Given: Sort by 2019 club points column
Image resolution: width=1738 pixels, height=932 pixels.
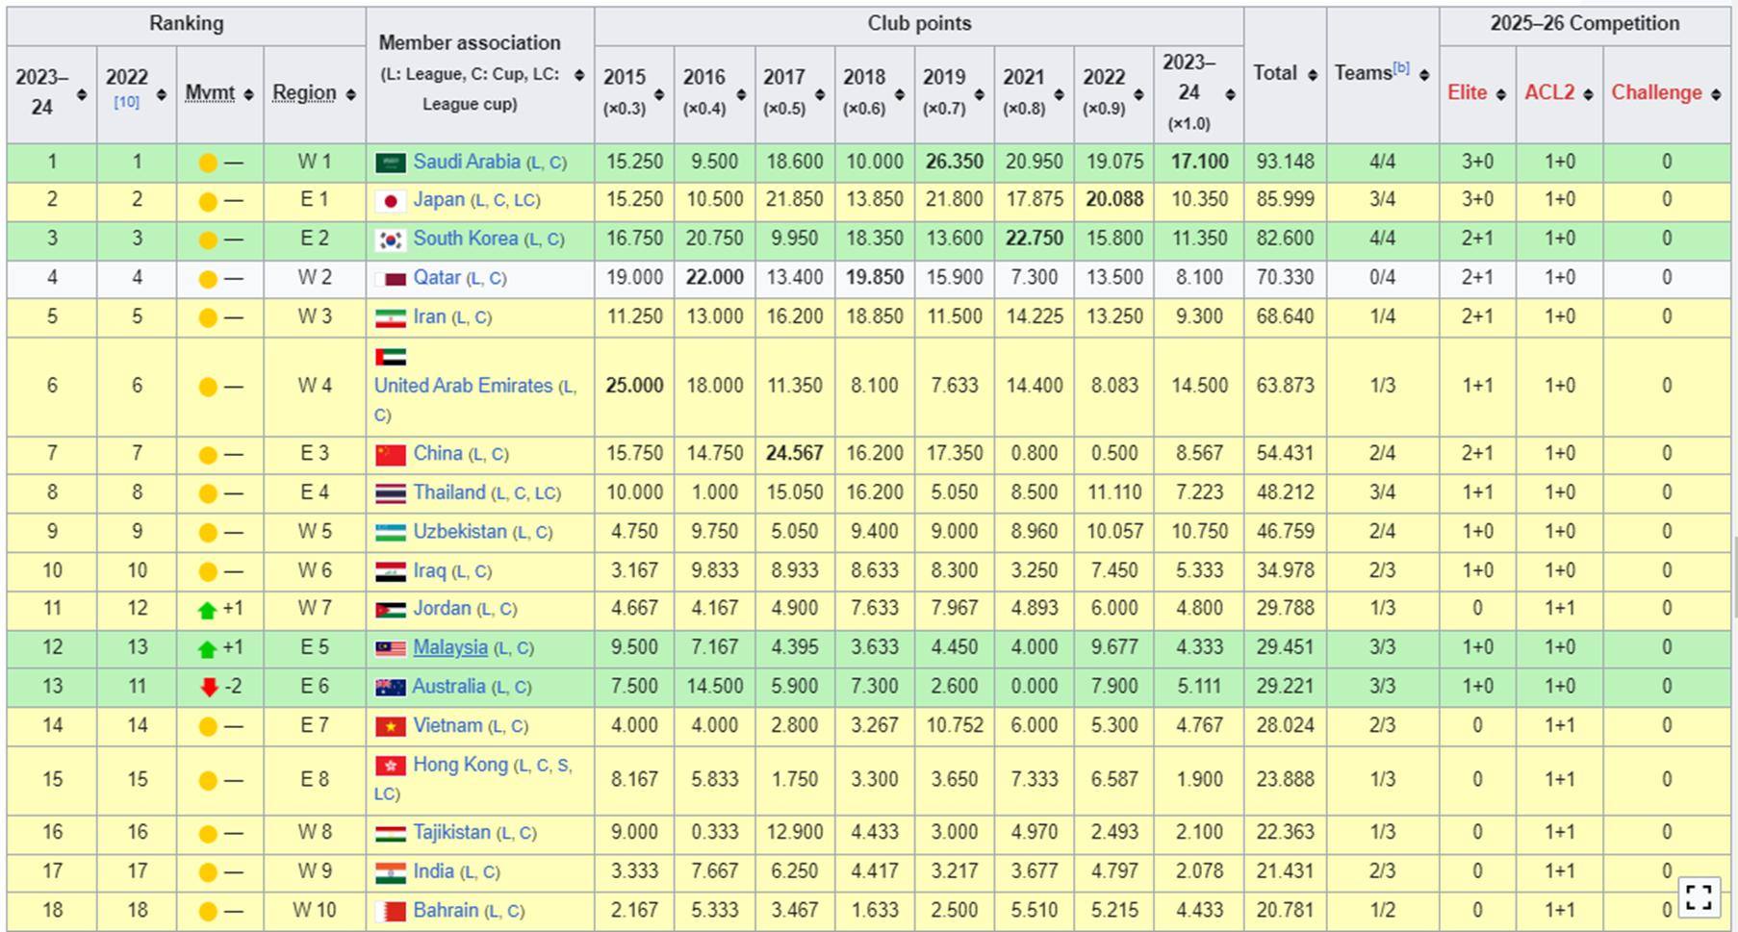Looking at the screenshot, I should (x=979, y=94).
